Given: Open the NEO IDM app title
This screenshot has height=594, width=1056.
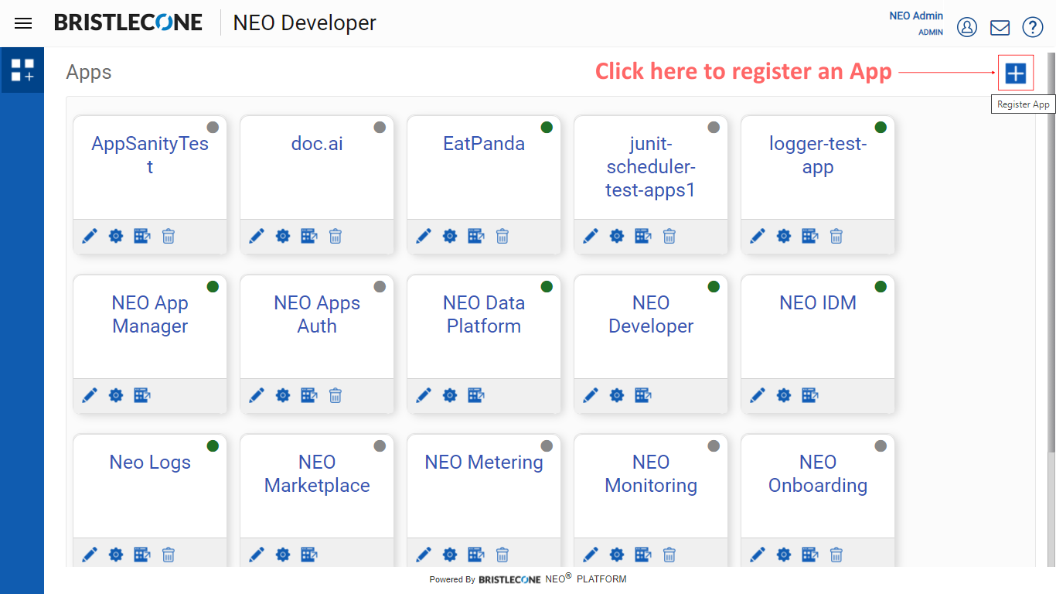Looking at the screenshot, I should [x=818, y=303].
